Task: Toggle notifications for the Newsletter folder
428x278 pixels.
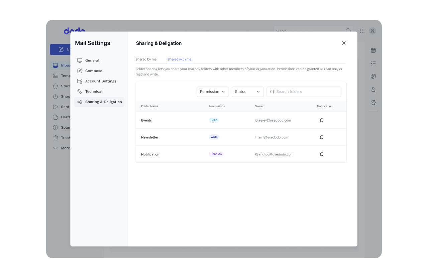Action: (321, 137)
